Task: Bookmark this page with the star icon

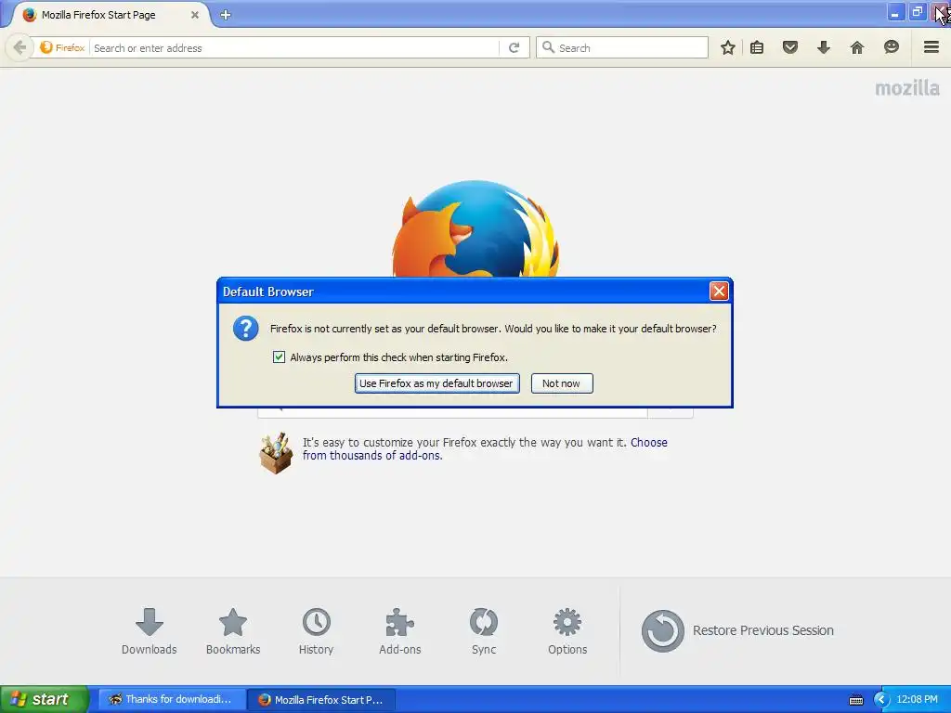Action: pos(728,47)
